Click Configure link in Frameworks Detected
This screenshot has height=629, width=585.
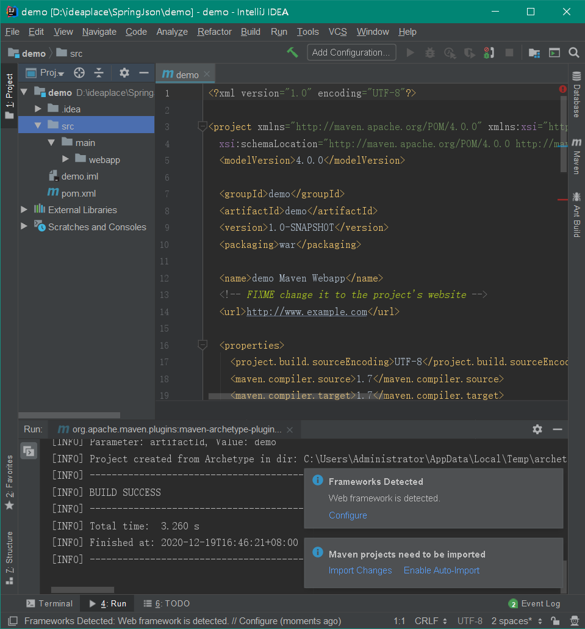coord(348,515)
